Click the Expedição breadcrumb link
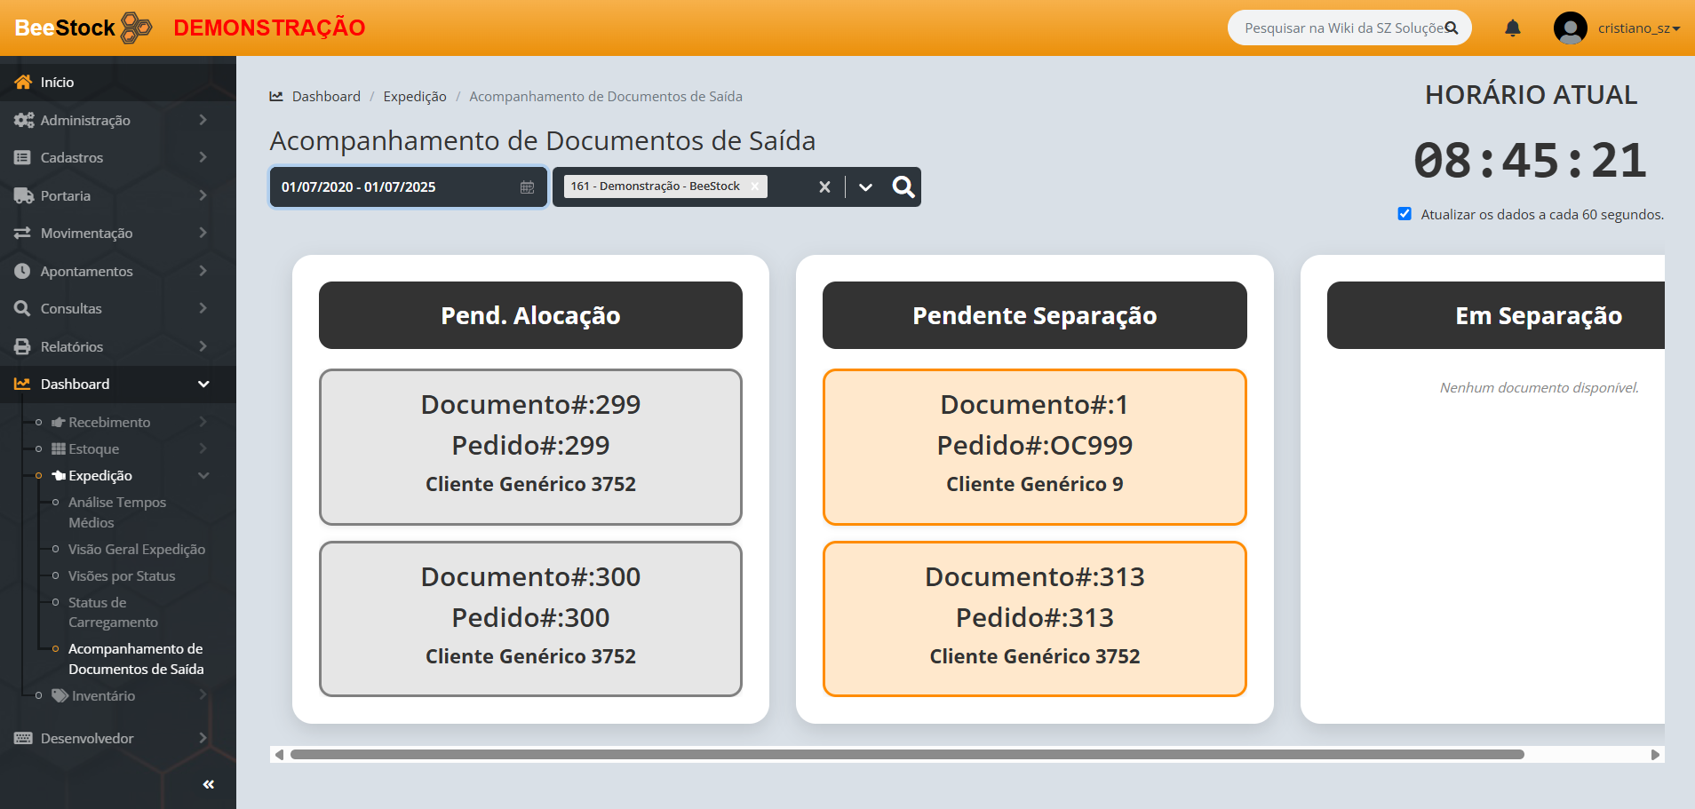 point(415,97)
